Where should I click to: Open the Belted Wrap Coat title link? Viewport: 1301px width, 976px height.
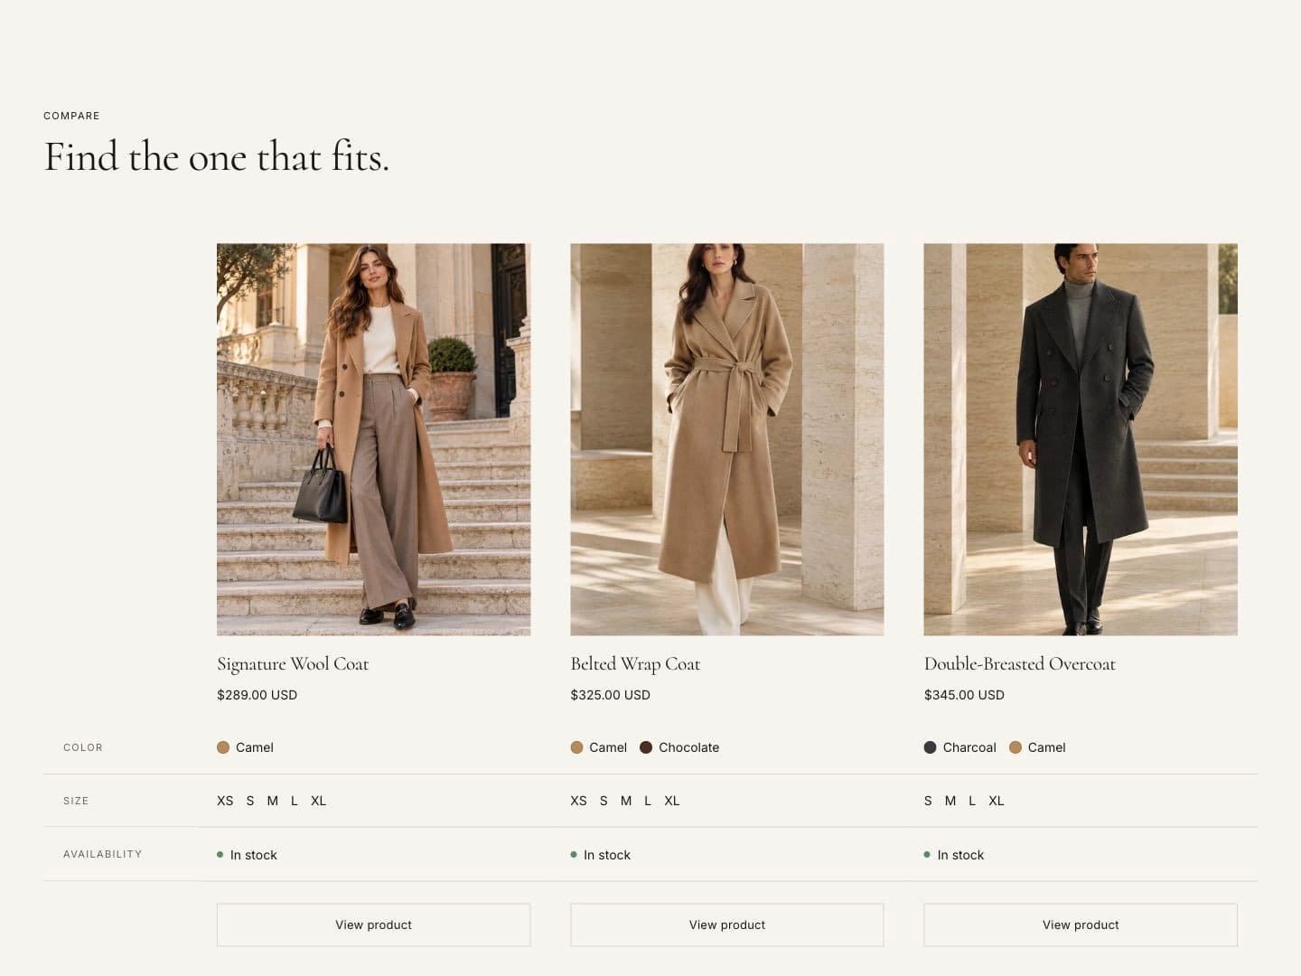[x=635, y=664]
